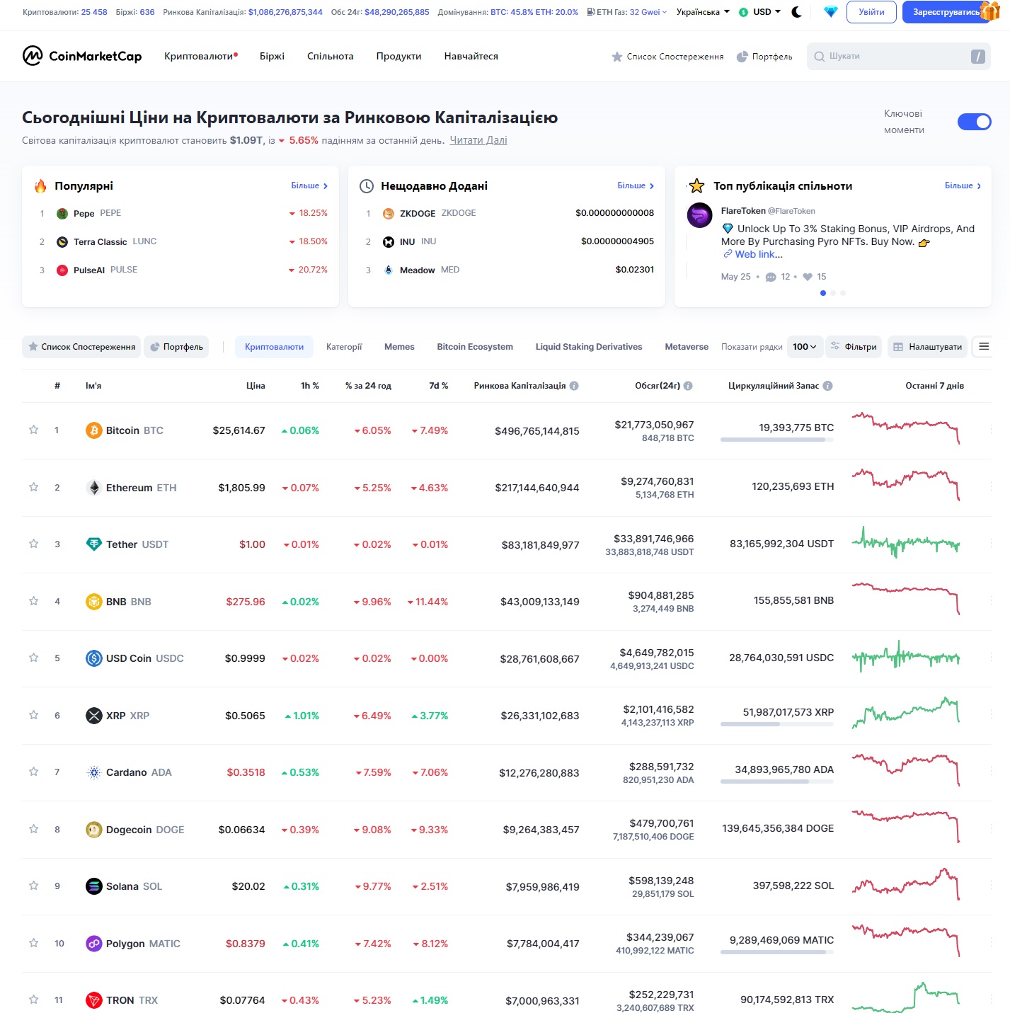Star Tether to add to watchlist
The image size is (1010, 1013).
coord(33,544)
